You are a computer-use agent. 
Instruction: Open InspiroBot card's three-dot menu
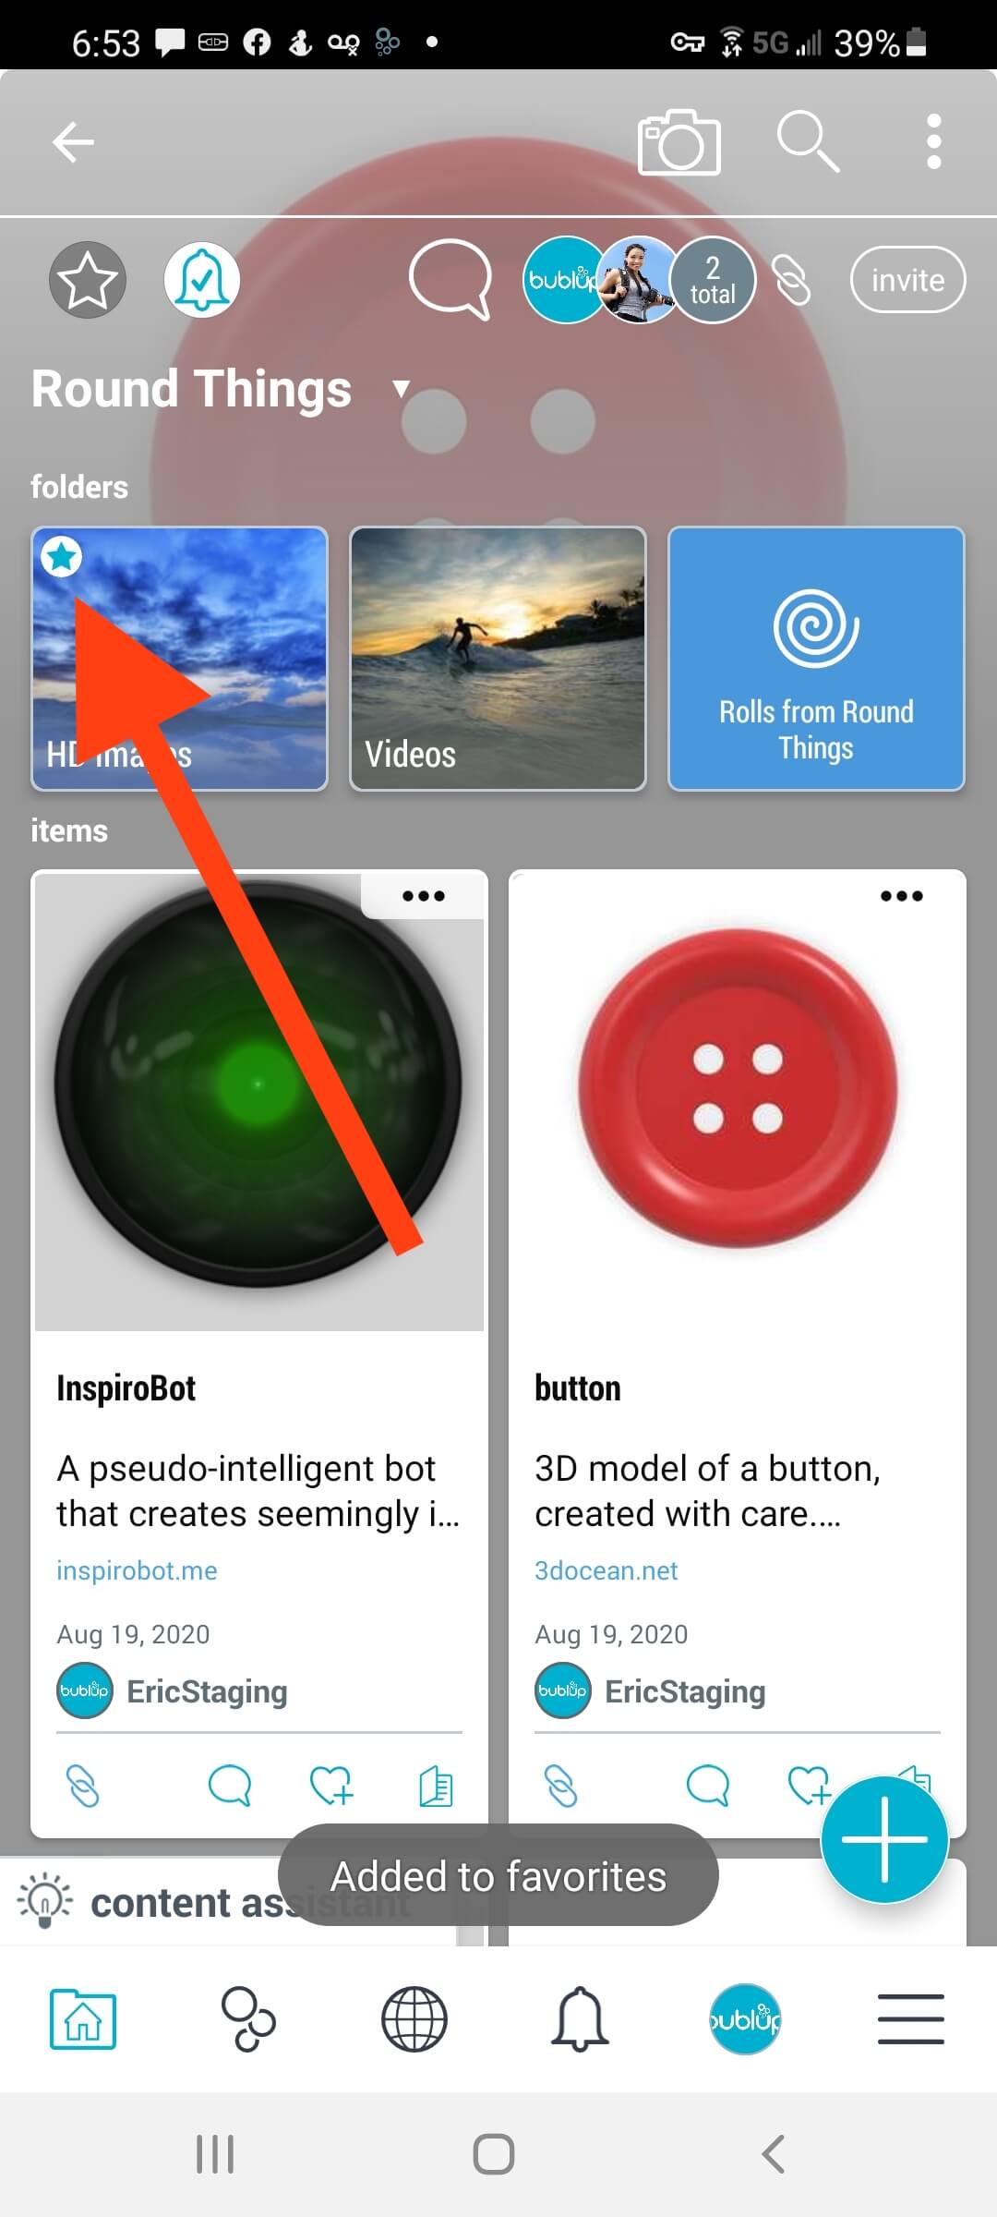pos(424,895)
